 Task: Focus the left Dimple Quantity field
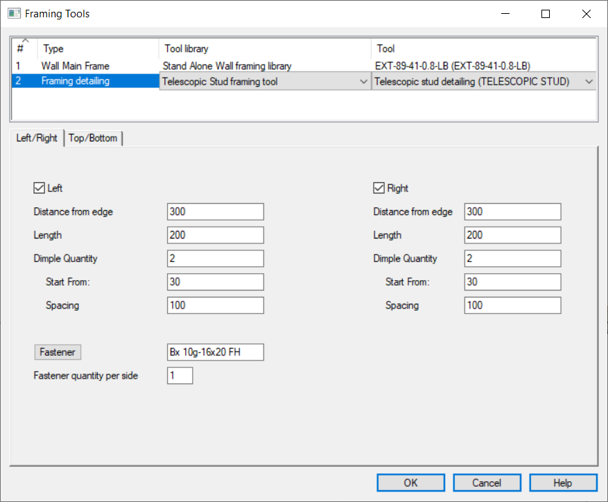[x=215, y=259]
